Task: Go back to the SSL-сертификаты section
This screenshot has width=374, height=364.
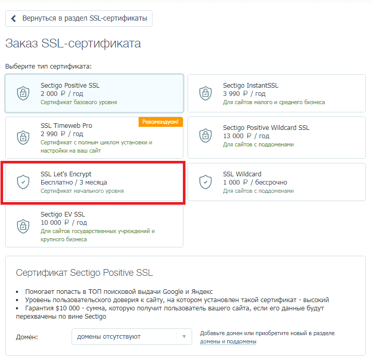Action: point(79,19)
